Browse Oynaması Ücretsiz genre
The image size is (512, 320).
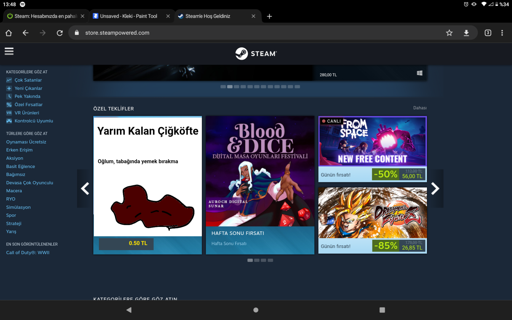tap(26, 142)
